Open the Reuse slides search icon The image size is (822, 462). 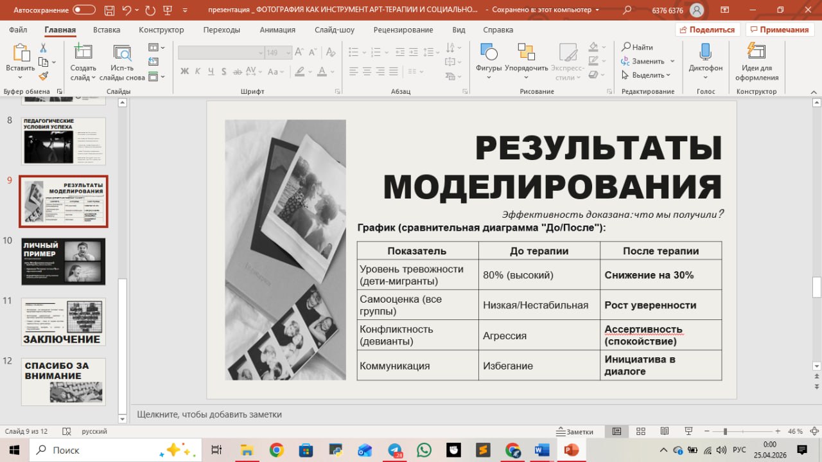tap(122, 53)
